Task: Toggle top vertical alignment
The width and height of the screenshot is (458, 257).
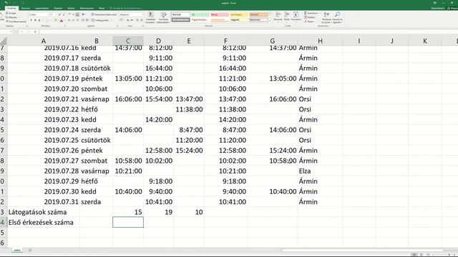Action: pos(69,14)
